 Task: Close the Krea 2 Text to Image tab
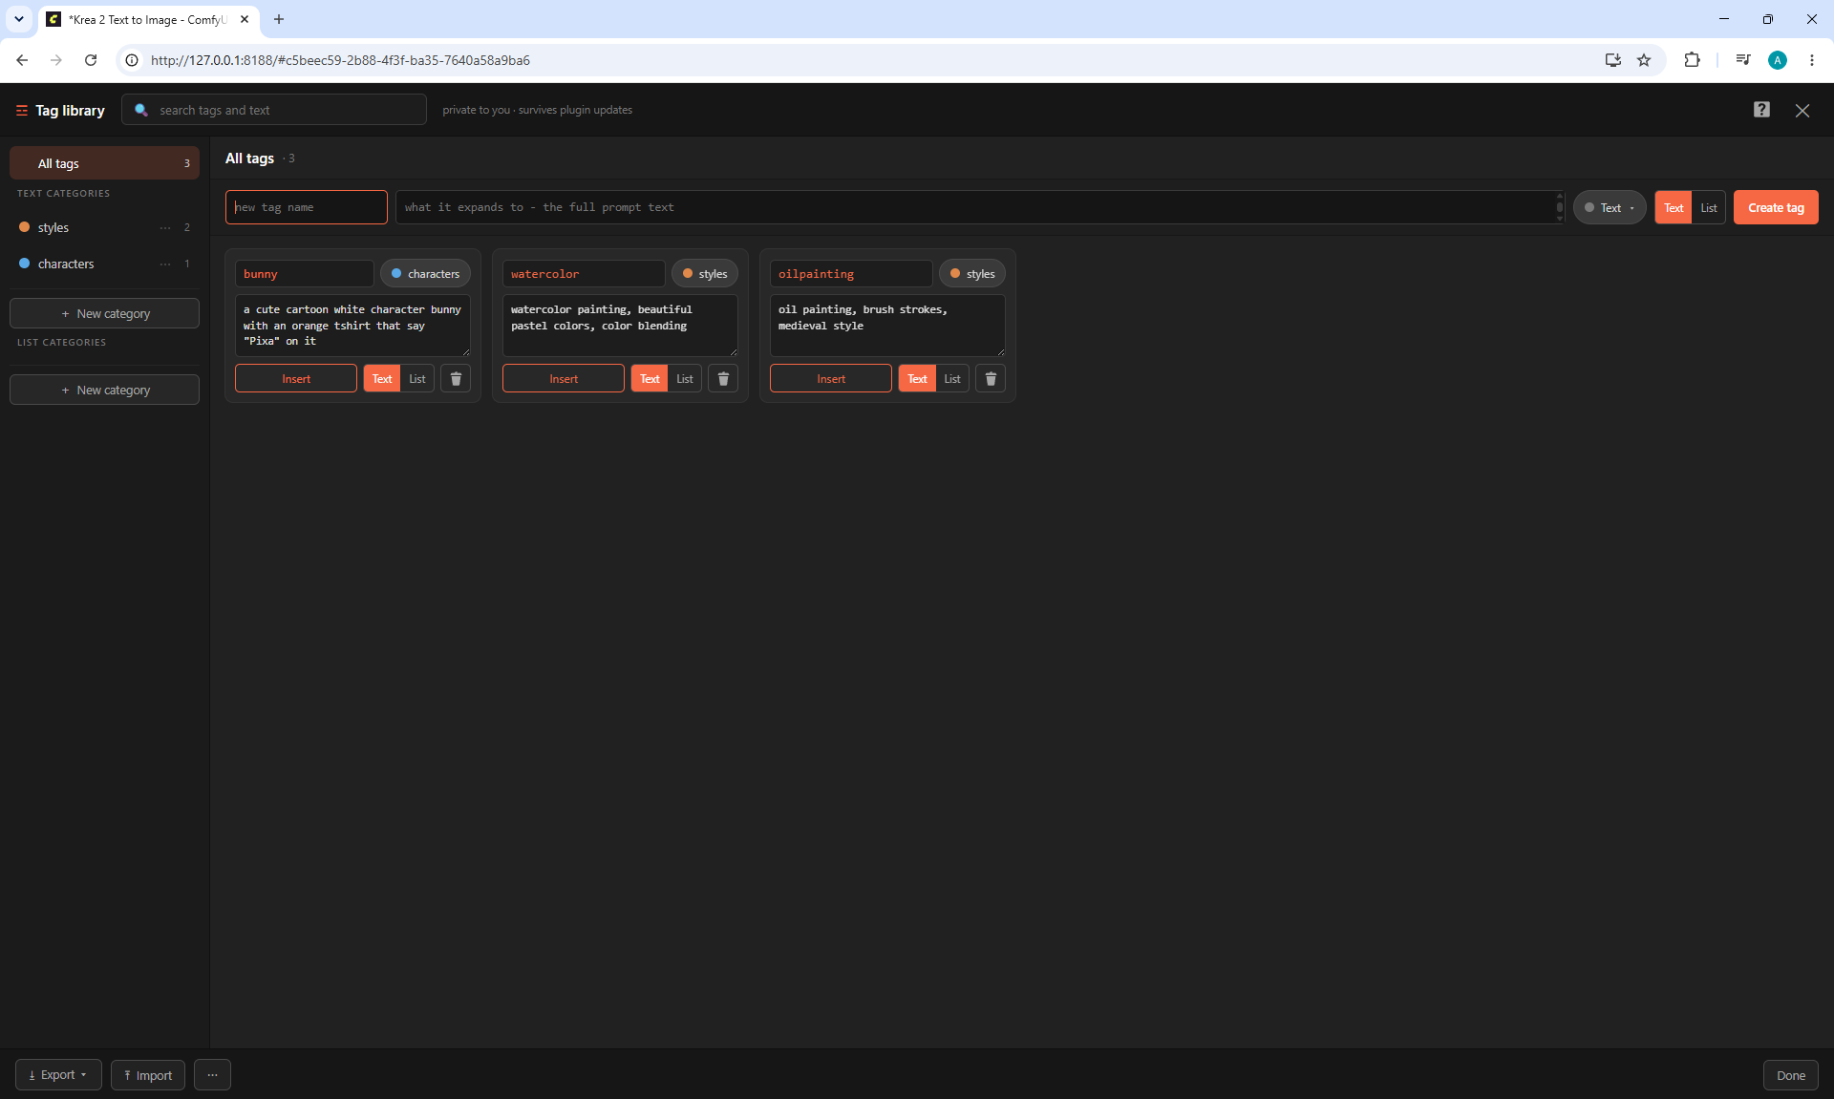pyautogui.click(x=245, y=19)
